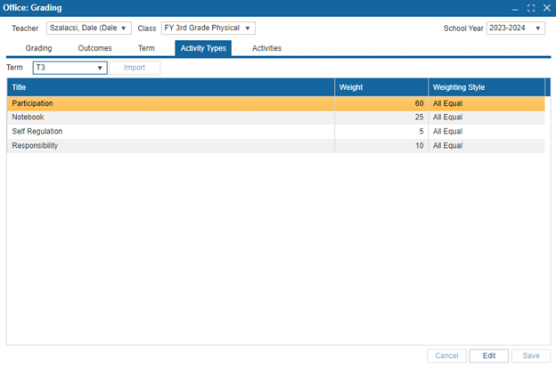Expand the Class dropdown list
The height and width of the screenshot is (367, 556).
208,29
